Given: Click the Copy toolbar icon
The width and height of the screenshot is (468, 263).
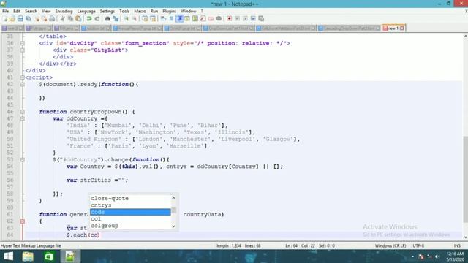Looking at the screenshot, I should (x=70, y=18).
